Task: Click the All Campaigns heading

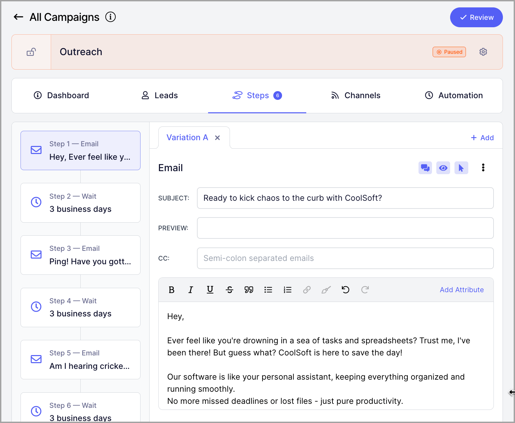Action: 65,17
